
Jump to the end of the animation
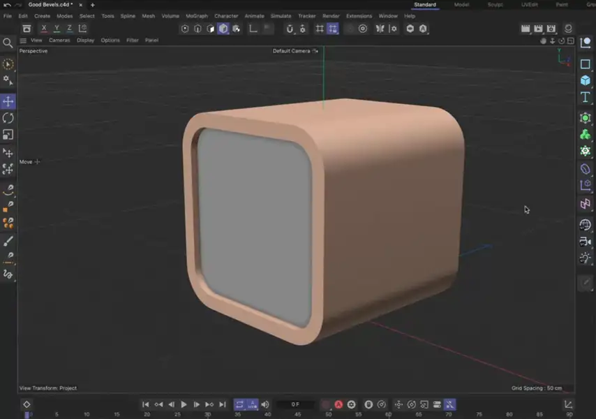tap(223, 404)
